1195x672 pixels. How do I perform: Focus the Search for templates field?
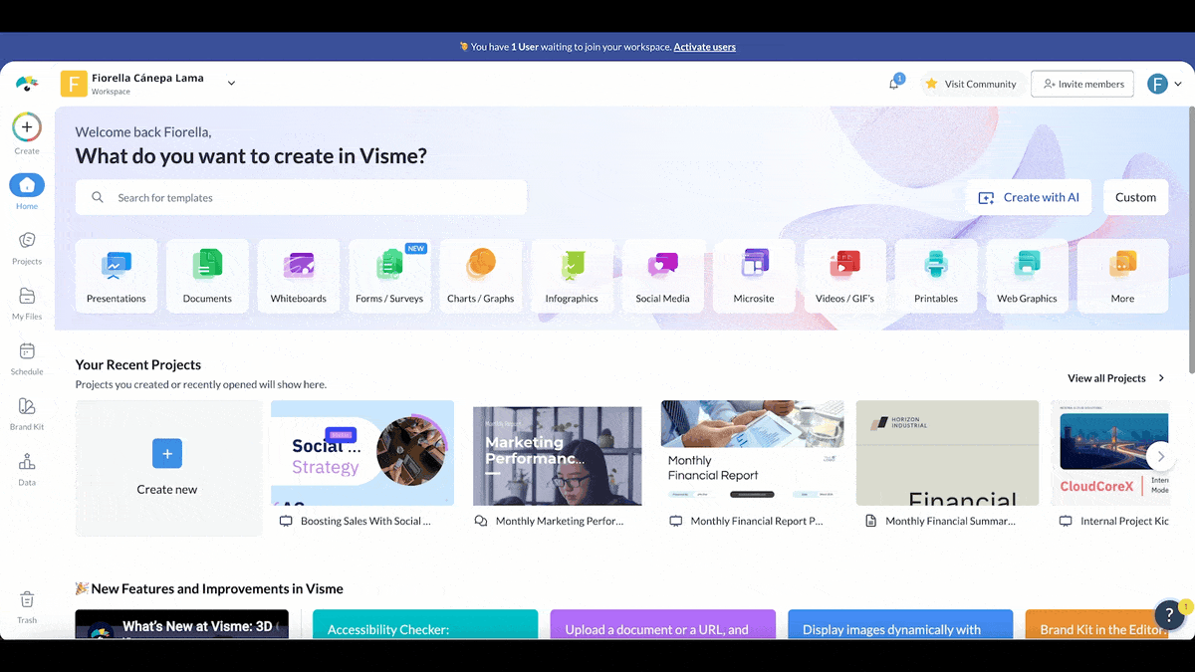pyautogui.click(x=301, y=197)
